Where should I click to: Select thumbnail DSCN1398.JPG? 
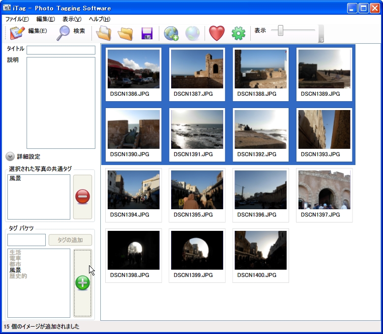click(x=133, y=256)
